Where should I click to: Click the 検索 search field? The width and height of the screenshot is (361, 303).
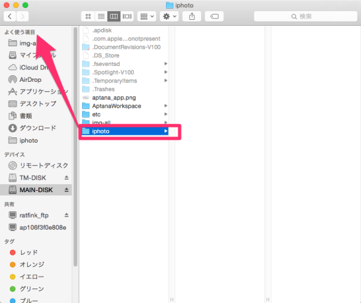(305, 17)
